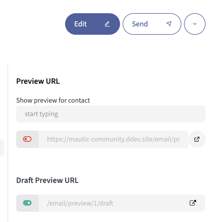Click the 'Preview URL' heading
The image size is (212, 222).
38,81
